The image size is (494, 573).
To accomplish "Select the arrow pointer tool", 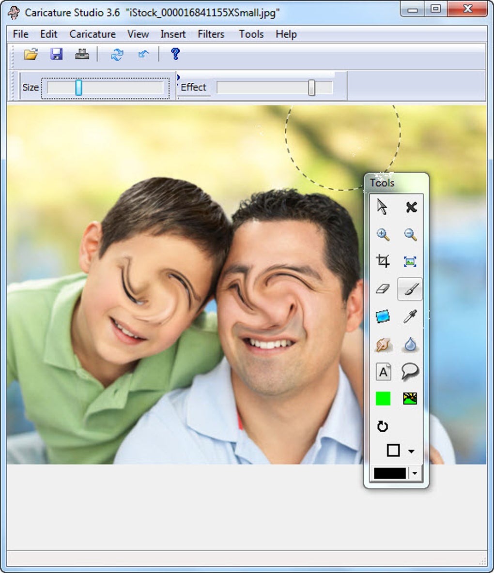I will (x=382, y=207).
